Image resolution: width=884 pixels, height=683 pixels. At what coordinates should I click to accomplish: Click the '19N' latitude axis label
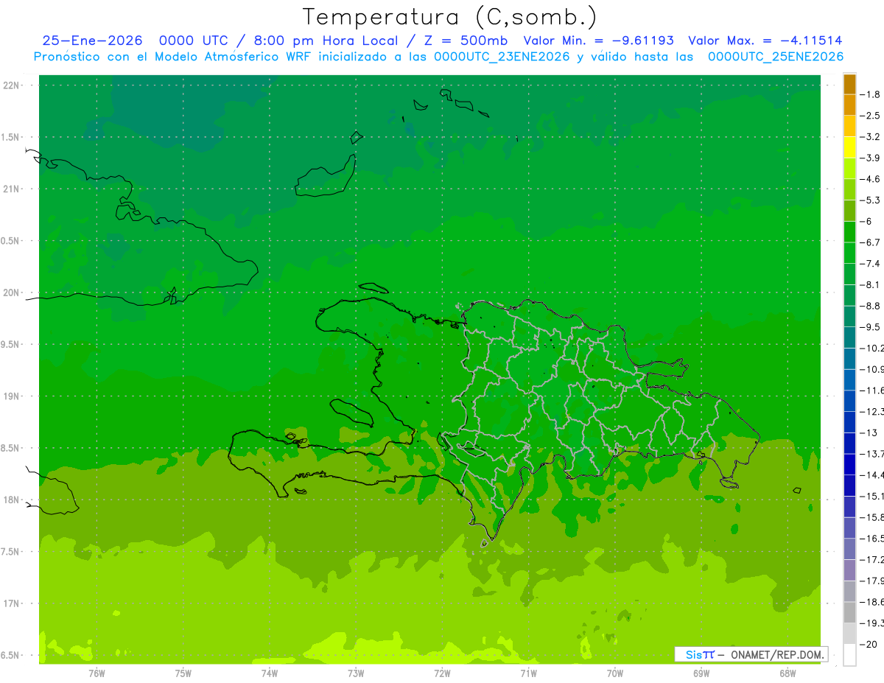(x=11, y=396)
